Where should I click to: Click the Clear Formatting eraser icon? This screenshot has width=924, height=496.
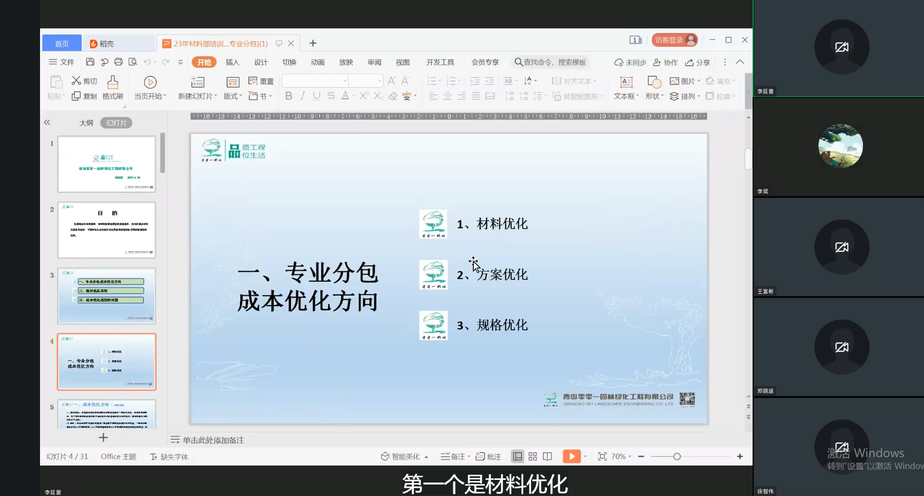point(393,95)
